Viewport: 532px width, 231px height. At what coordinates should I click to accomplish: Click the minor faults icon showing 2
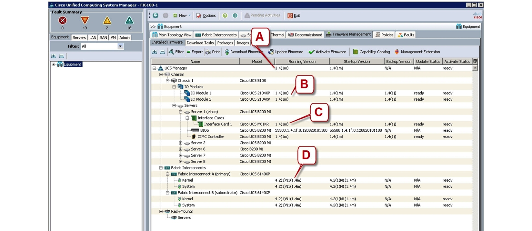[x=107, y=21]
